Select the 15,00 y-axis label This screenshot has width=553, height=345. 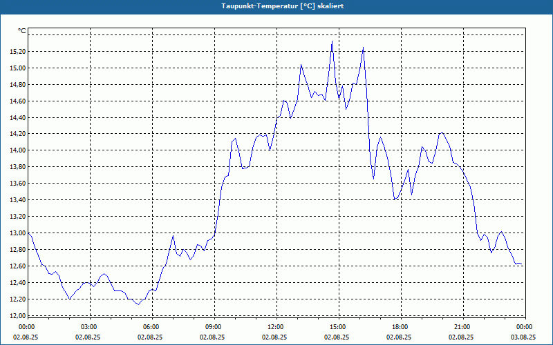point(18,68)
